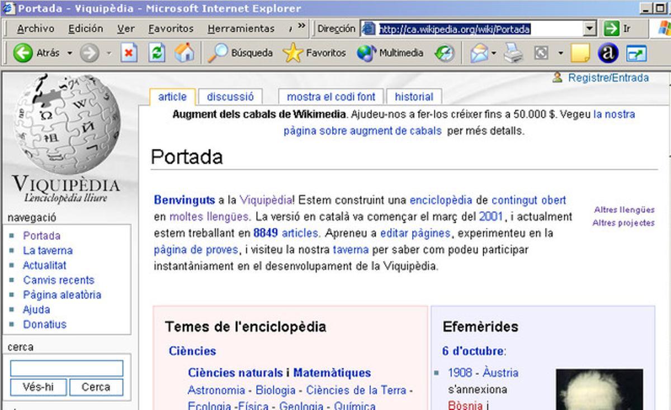
Task: Open the mail envelope icon
Action: point(479,54)
